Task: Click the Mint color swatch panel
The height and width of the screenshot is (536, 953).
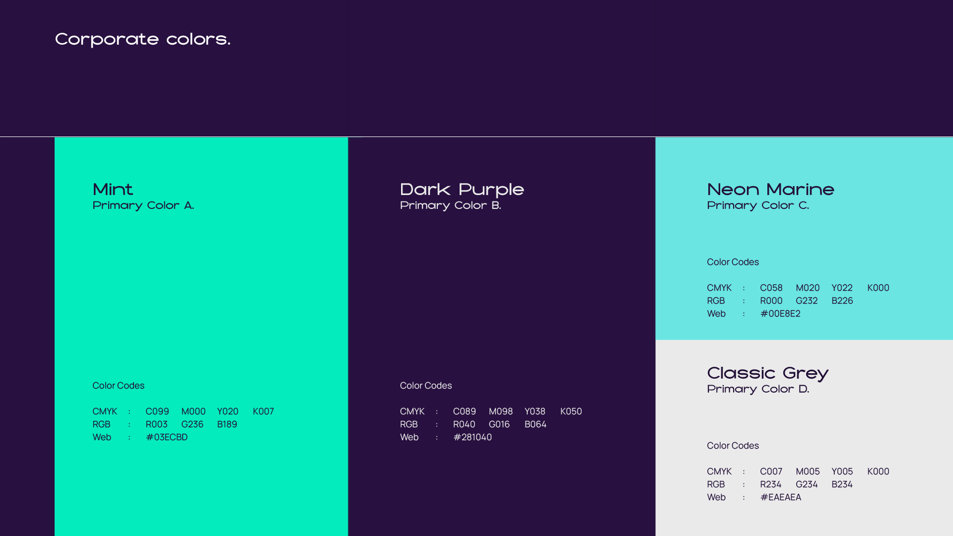Action: click(201, 298)
